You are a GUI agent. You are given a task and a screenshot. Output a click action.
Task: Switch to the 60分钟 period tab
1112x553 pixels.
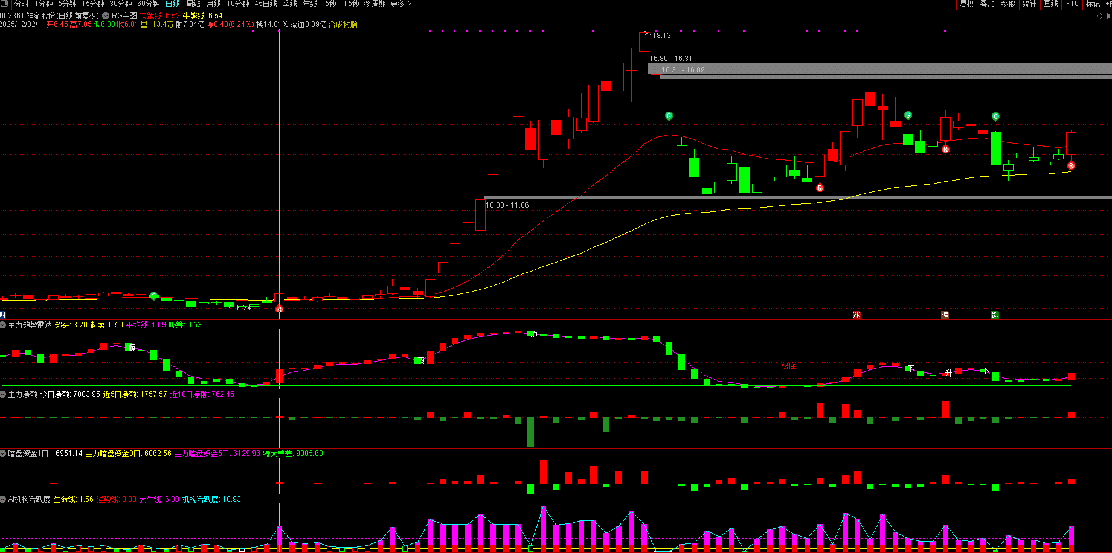click(149, 4)
